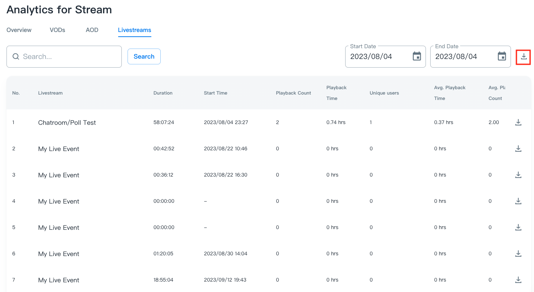Download report for livestream row 3
The image size is (534, 292).
pyautogui.click(x=518, y=175)
